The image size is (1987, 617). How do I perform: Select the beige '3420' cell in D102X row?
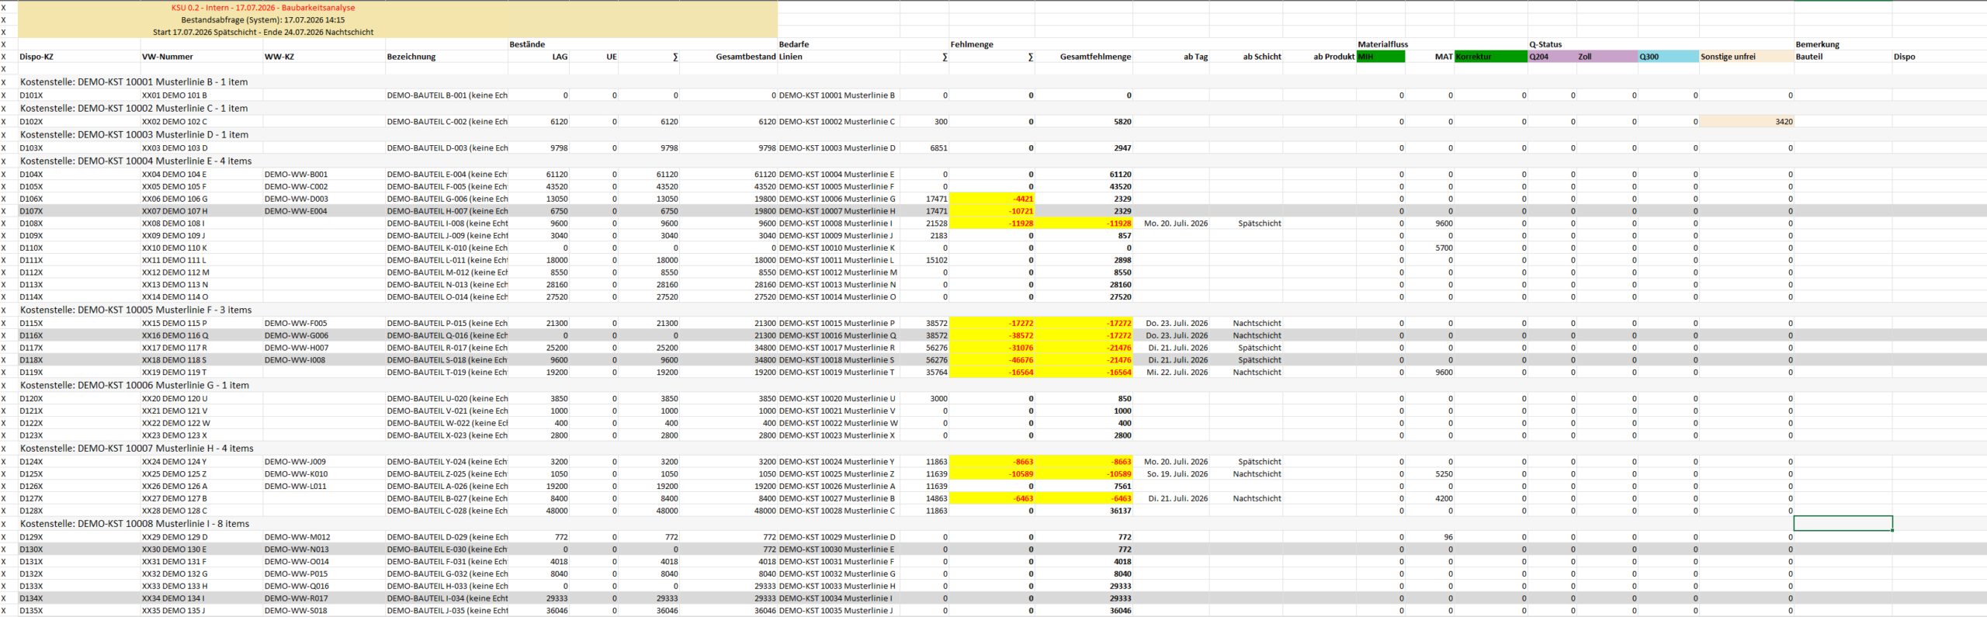tap(1746, 122)
